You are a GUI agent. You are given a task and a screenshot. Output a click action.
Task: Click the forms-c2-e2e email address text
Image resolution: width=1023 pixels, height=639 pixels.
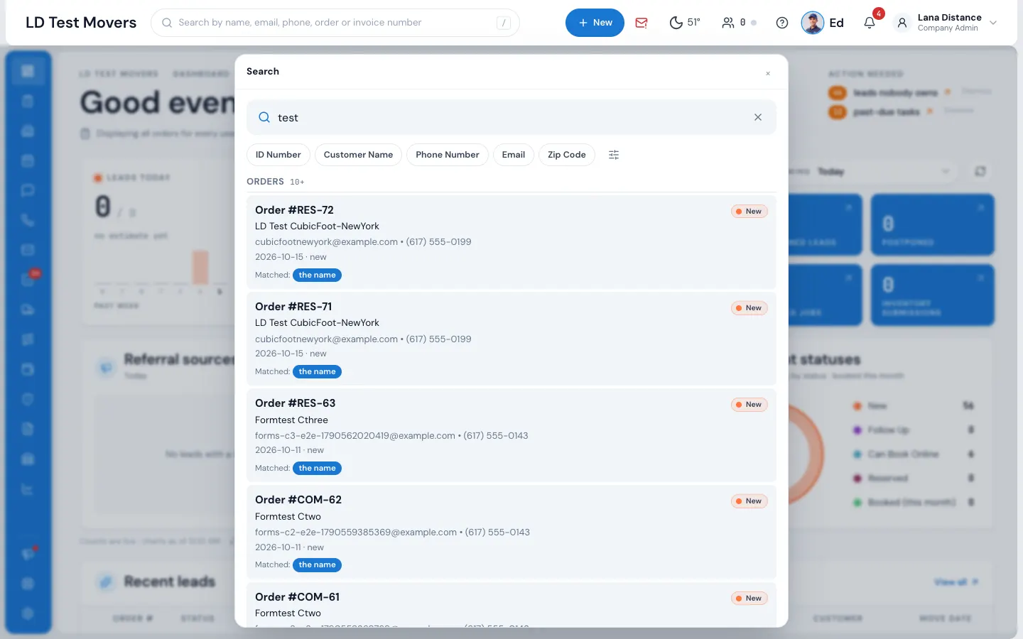pos(356,532)
